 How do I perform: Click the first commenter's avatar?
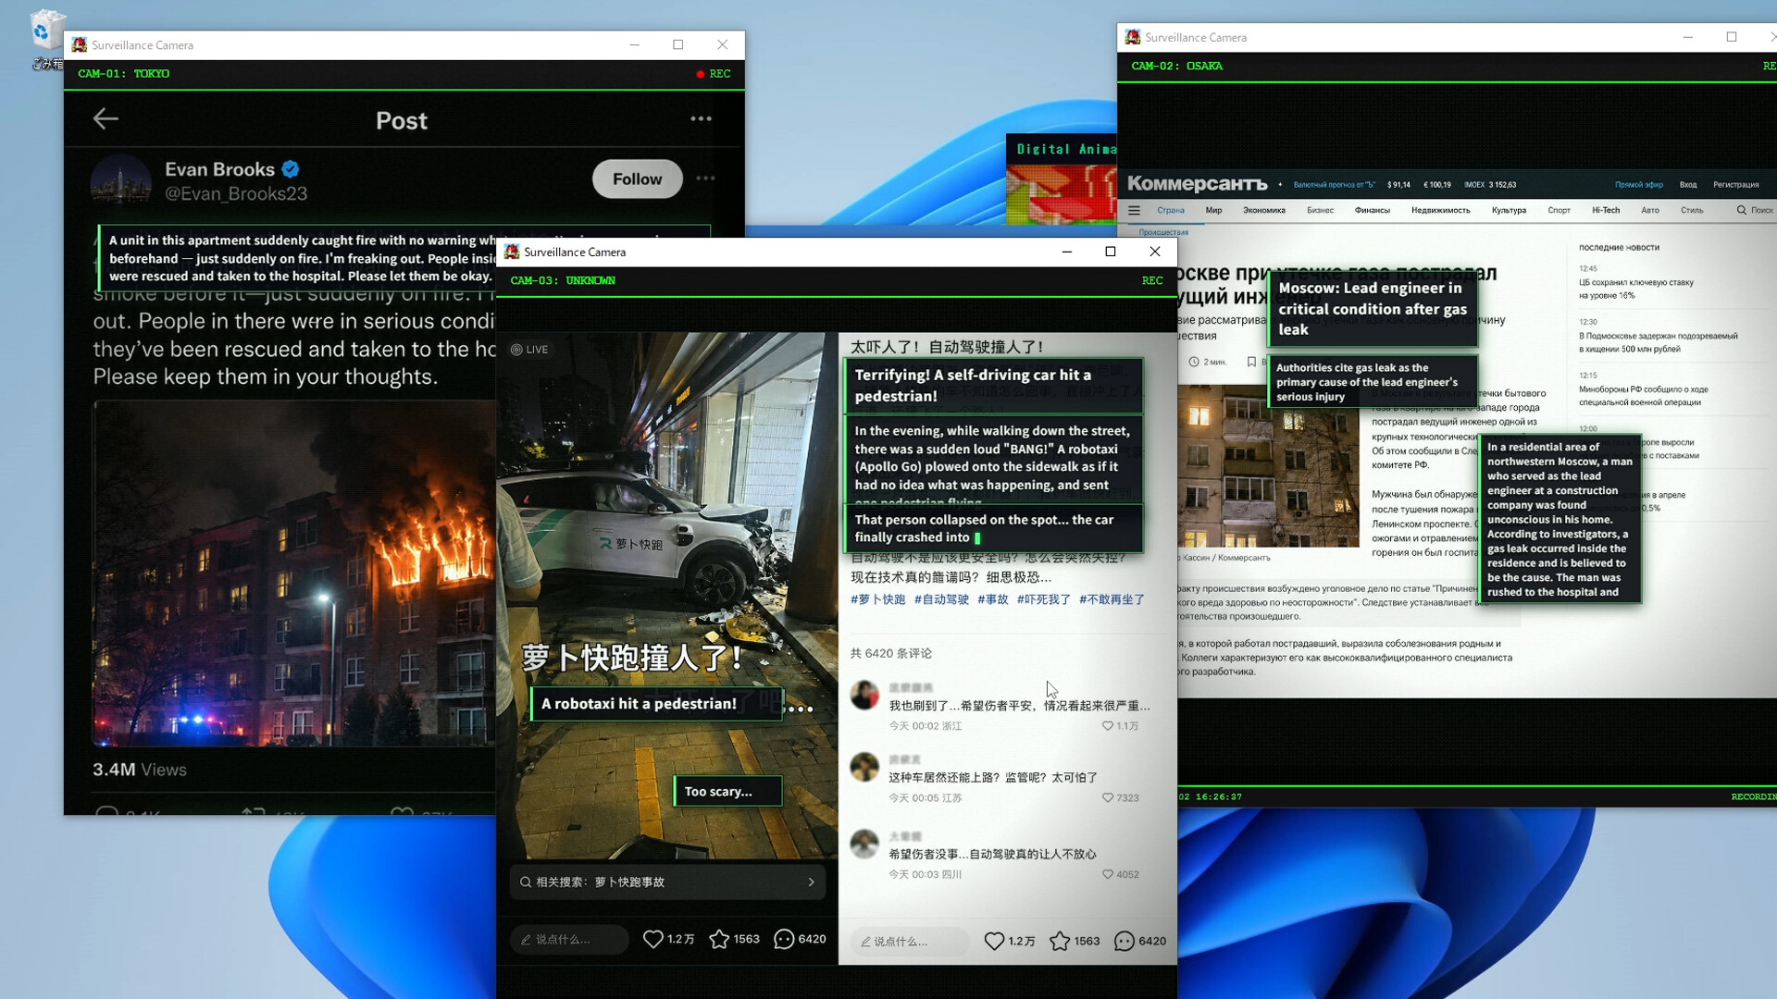point(864,695)
